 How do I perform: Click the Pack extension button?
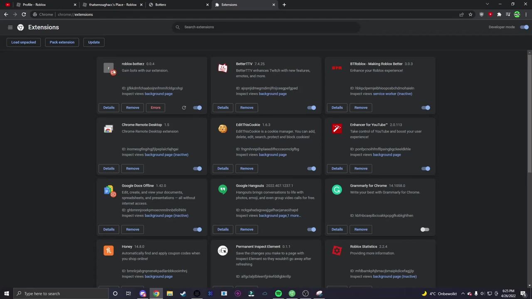pos(62,42)
